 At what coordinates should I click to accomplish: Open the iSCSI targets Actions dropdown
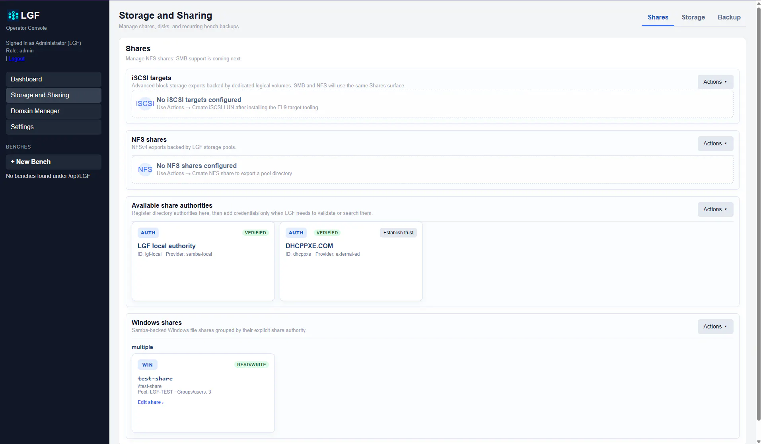[x=715, y=82]
